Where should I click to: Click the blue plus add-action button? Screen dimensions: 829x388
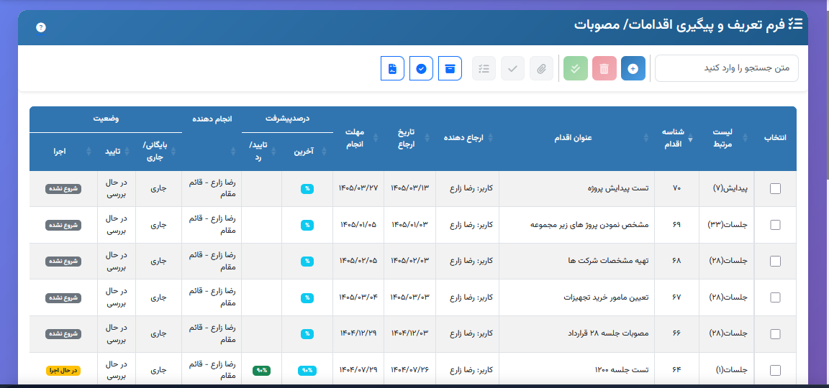point(633,68)
